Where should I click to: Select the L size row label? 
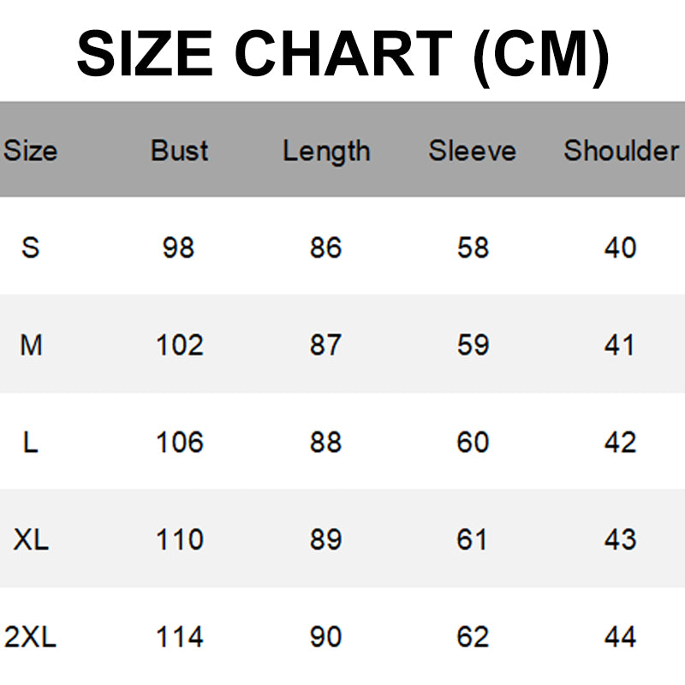tap(31, 443)
